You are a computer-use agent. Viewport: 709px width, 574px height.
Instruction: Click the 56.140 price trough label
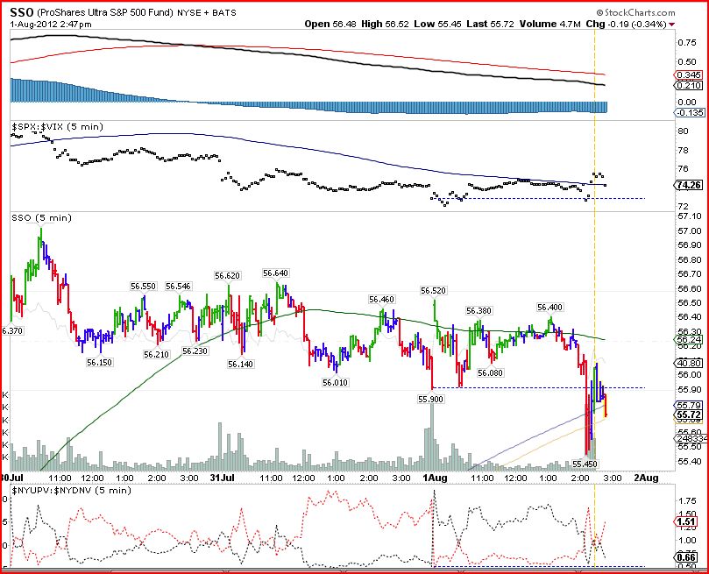[x=240, y=364]
